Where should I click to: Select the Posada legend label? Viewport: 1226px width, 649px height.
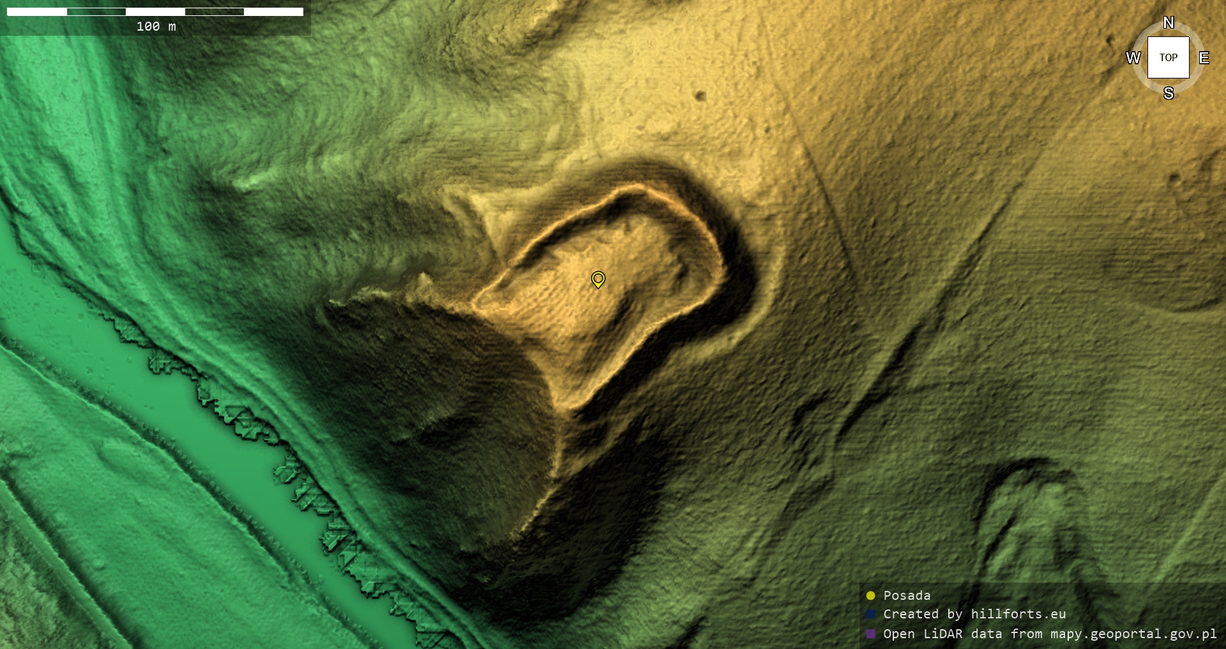pos(907,595)
